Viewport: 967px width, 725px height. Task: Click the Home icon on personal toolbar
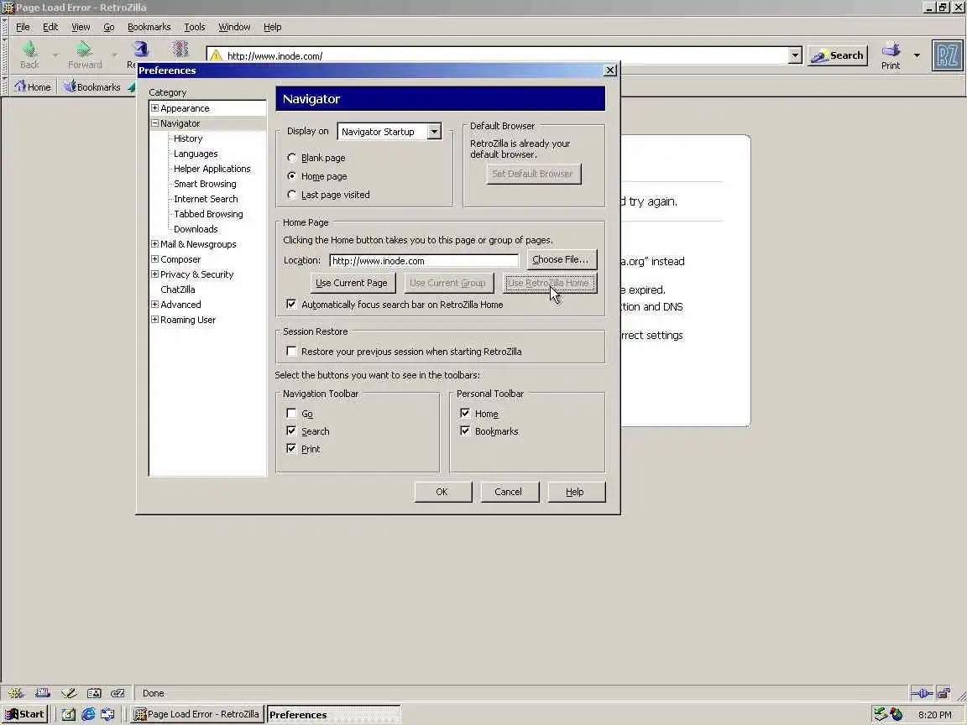point(20,86)
